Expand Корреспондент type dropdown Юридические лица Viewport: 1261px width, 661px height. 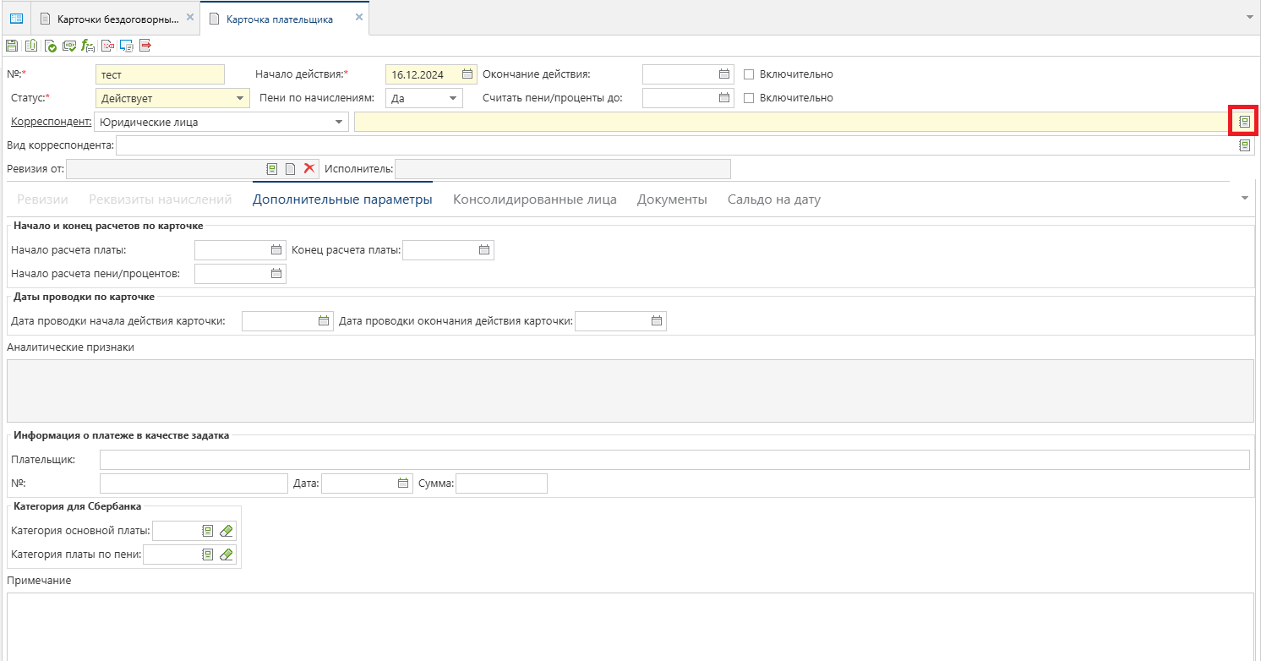coord(340,122)
